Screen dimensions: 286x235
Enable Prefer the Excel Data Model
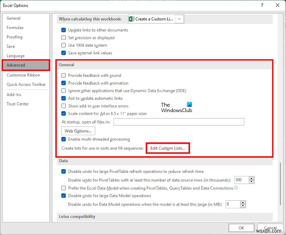click(63, 188)
